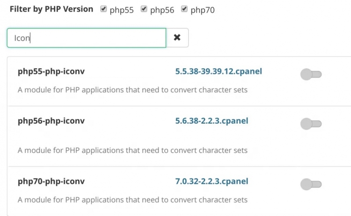
Task: Click the php70 filter label text
Action: [203, 10]
